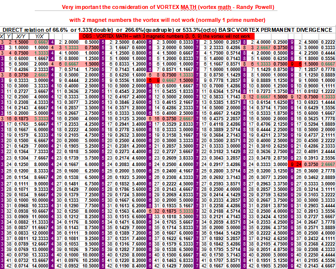Click the red-highlighted 6 cell in block 9
The height and width of the screenshot is (269, 336).
[x=299, y=64]
